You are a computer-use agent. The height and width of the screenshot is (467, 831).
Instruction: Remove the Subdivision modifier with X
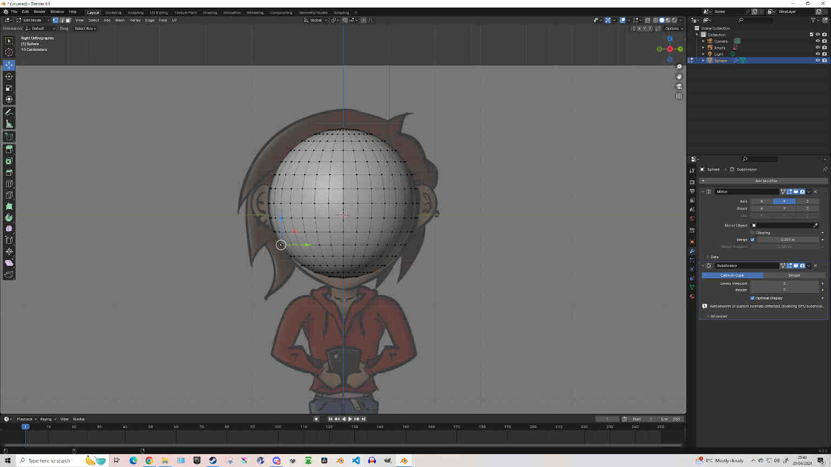click(815, 265)
